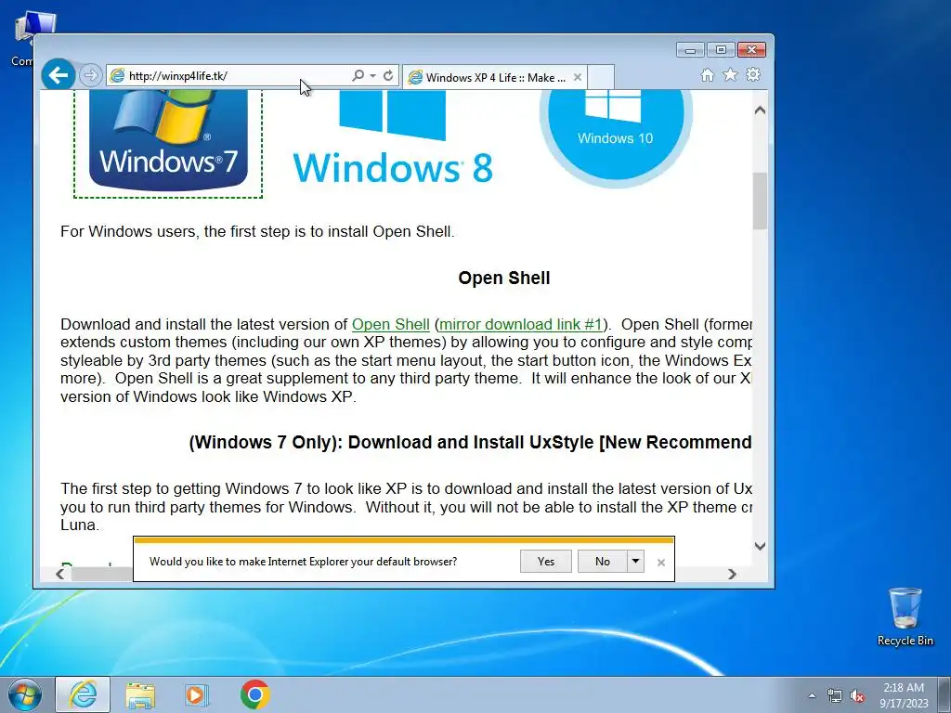
Task: Open the clock showing 2:18 AM
Action: point(904,695)
